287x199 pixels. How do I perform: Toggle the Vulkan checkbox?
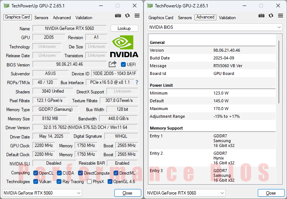pyautogui.click(x=36, y=182)
